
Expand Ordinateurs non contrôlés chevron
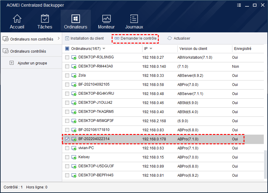59,38
